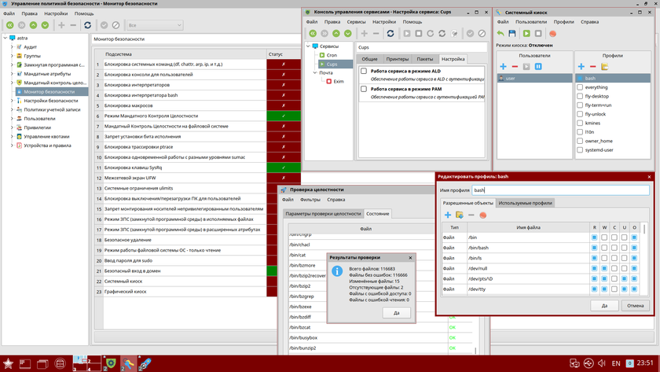The width and height of the screenshot is (660, 372).
Task: Click the green back arrow in System Kiosk
Action: pyautogui.click(x=500, y=34)
